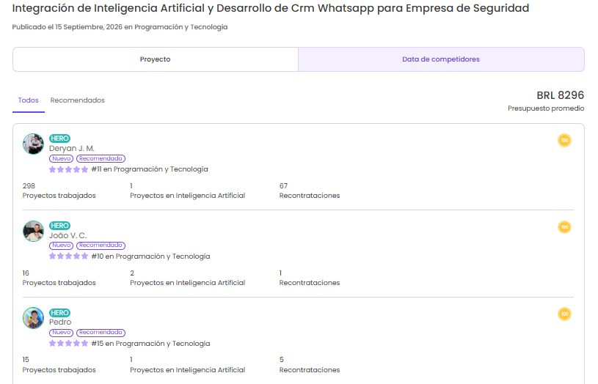Click the Recomendado tag under Pedro

[101, 333]
